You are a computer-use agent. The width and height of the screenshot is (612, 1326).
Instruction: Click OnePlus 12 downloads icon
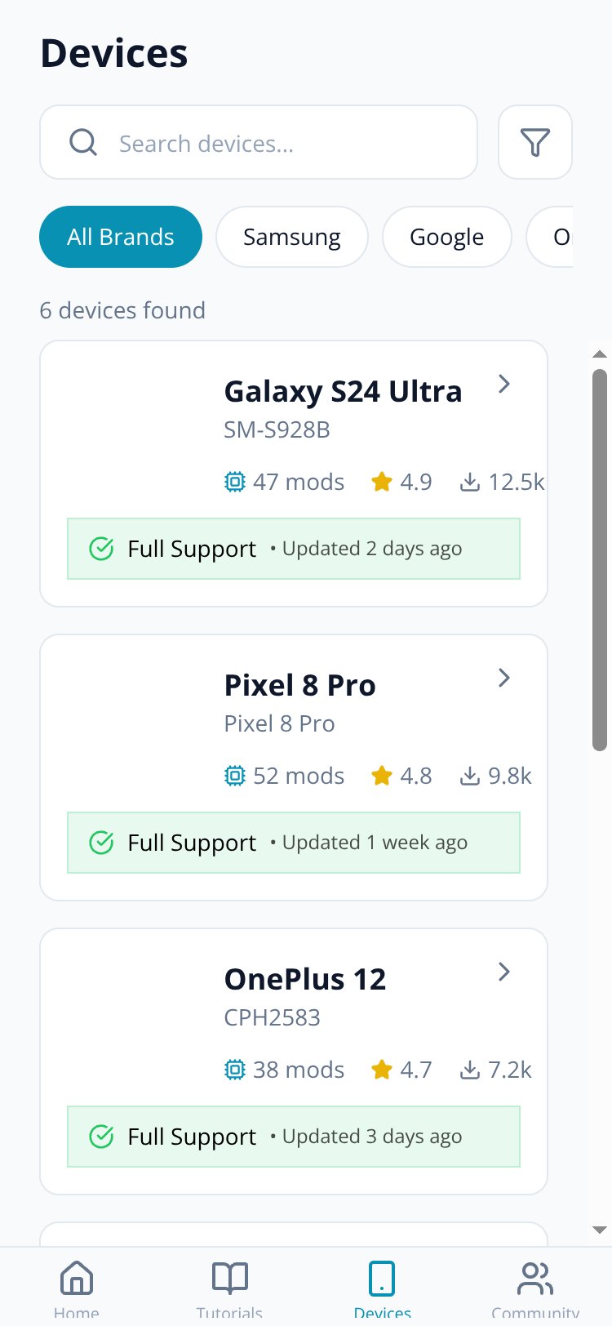click(470, 1070)
